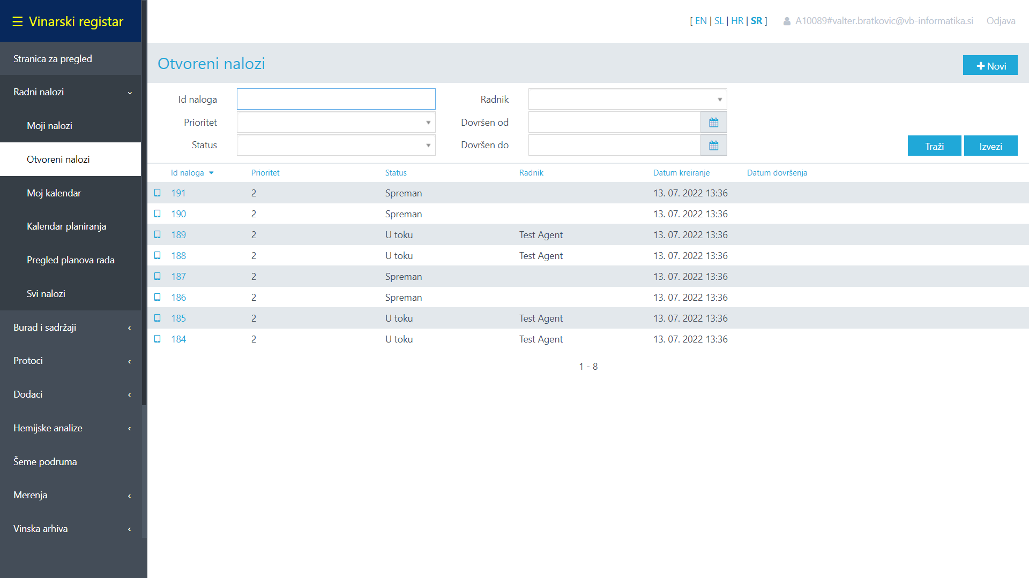Click Vinarski registar title

pos(76,21)
